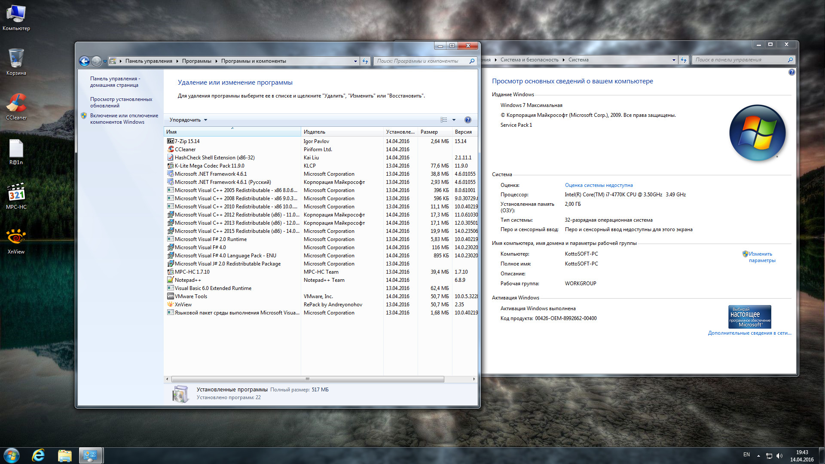This screenshot has height=464, width=825.
Task: Sort list by the Издатель column
Action: click(x=342, y=131)
